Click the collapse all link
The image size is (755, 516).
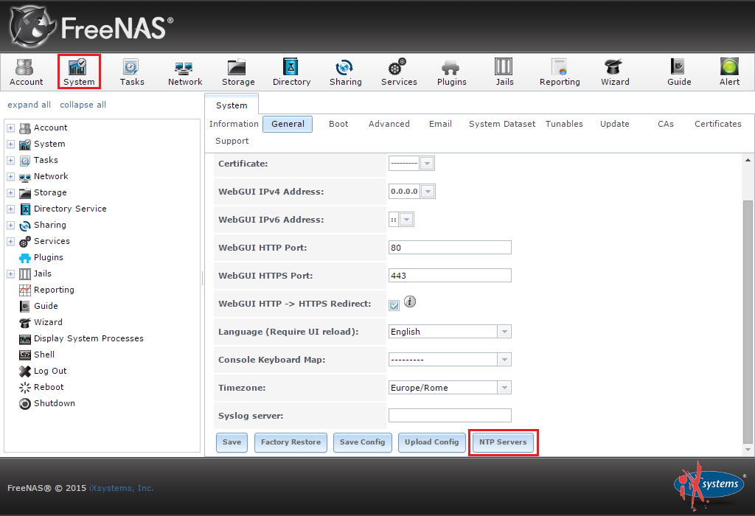(x=83, y=105)
